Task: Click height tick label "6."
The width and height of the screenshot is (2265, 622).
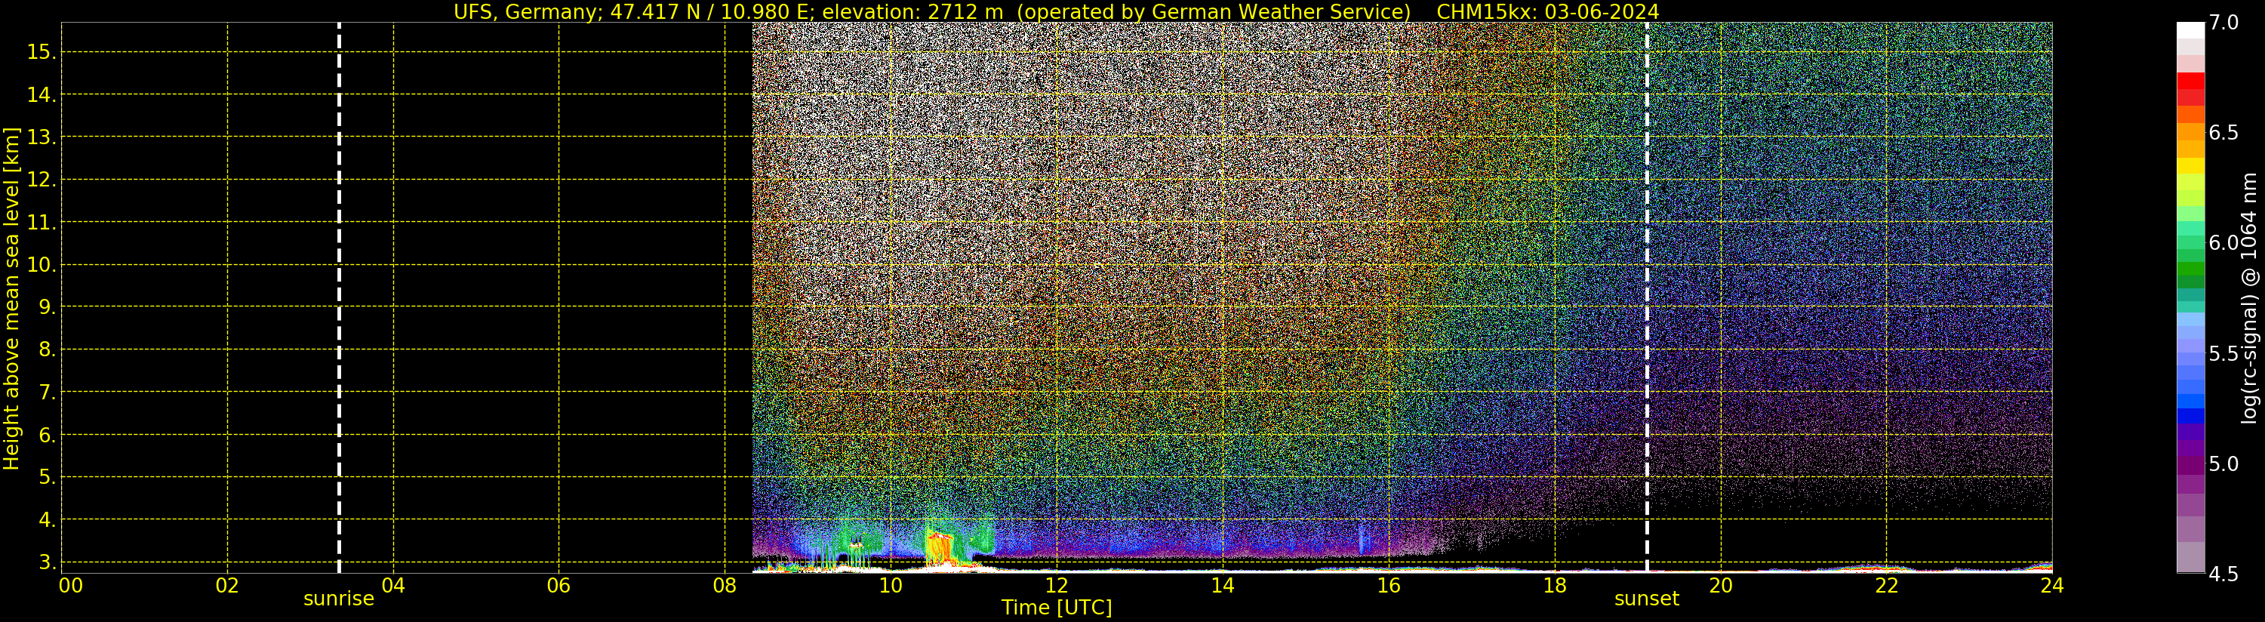Action: [47, 435]
